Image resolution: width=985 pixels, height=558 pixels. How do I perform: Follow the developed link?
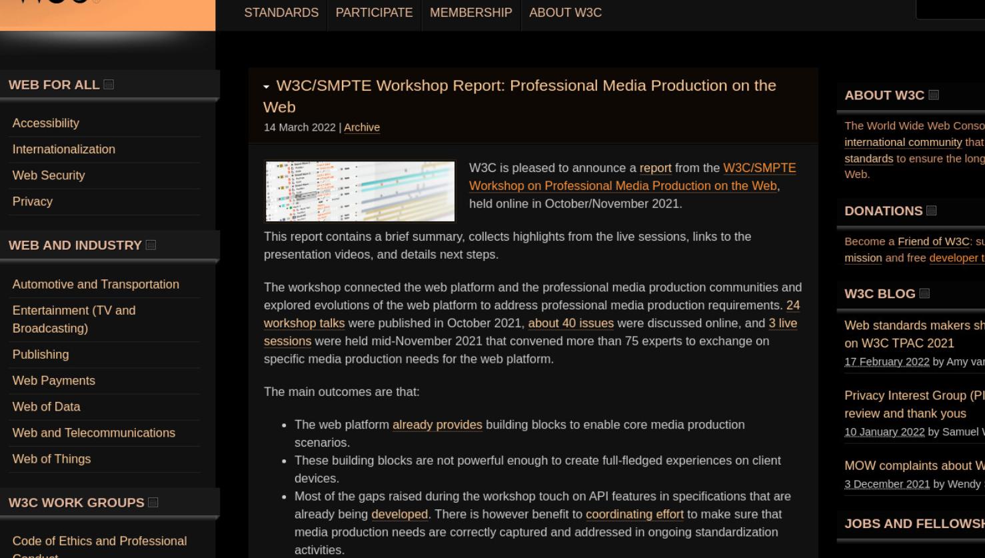[399, 515]
